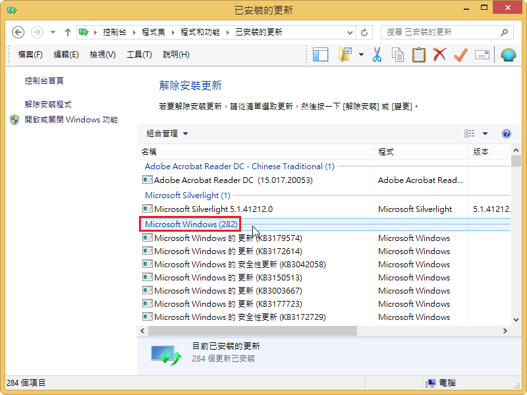Select update KB3172614
The height and width of the screenshot is (395, 527).
click(x=228, y=251)
